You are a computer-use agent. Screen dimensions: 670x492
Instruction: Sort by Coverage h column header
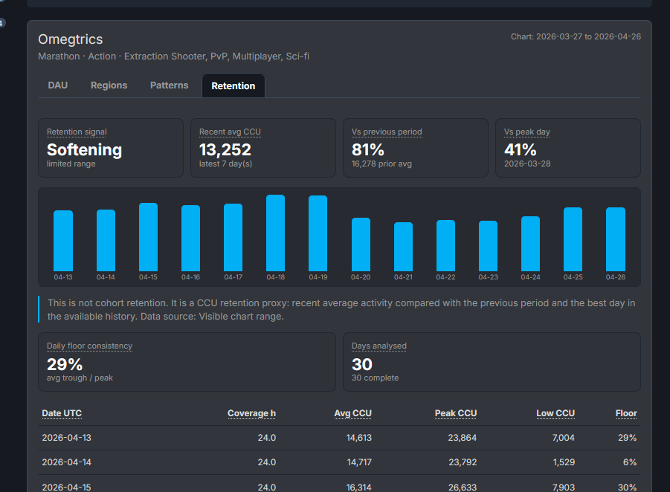251,413
